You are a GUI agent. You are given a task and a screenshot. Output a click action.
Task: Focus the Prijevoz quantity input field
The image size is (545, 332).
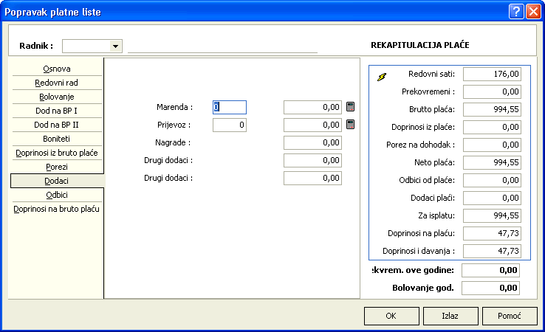[x=230, y=125]
